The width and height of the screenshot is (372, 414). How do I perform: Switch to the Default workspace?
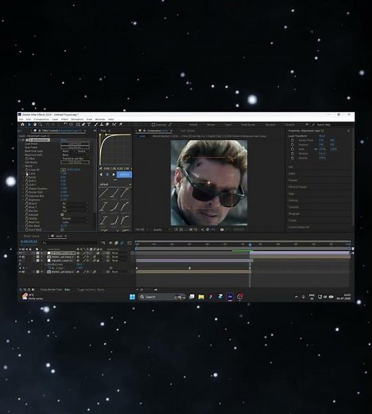[x=193, y=124]
